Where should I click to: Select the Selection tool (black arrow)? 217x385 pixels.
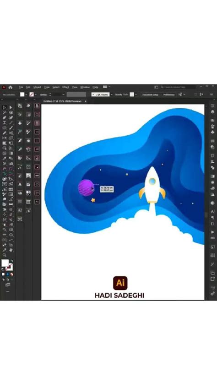pos(4,107)
